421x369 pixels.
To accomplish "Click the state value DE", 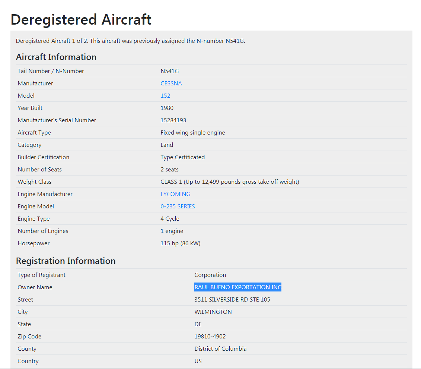I will (x=198, y=324).
